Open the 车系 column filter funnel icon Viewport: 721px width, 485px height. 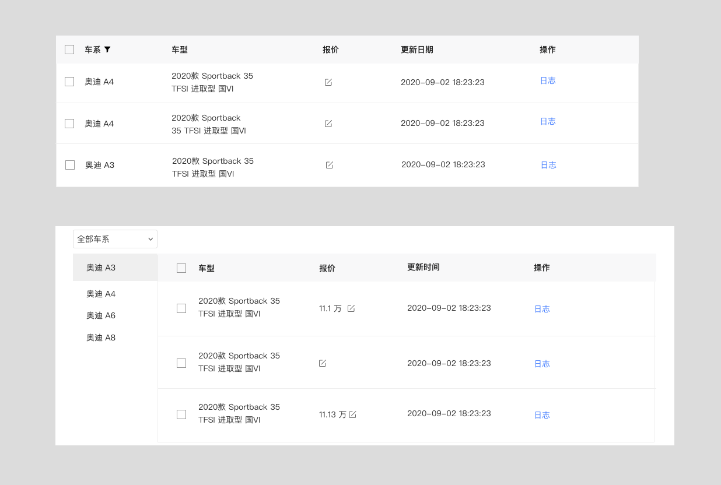[107, 50]
